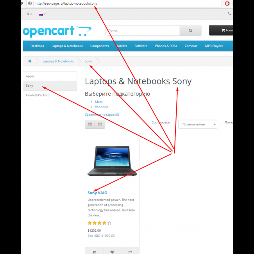This screenshot has height=254, width=254.
Task: Open Laptops & Notebooks menu item
Action: click(x=67, y=46)
